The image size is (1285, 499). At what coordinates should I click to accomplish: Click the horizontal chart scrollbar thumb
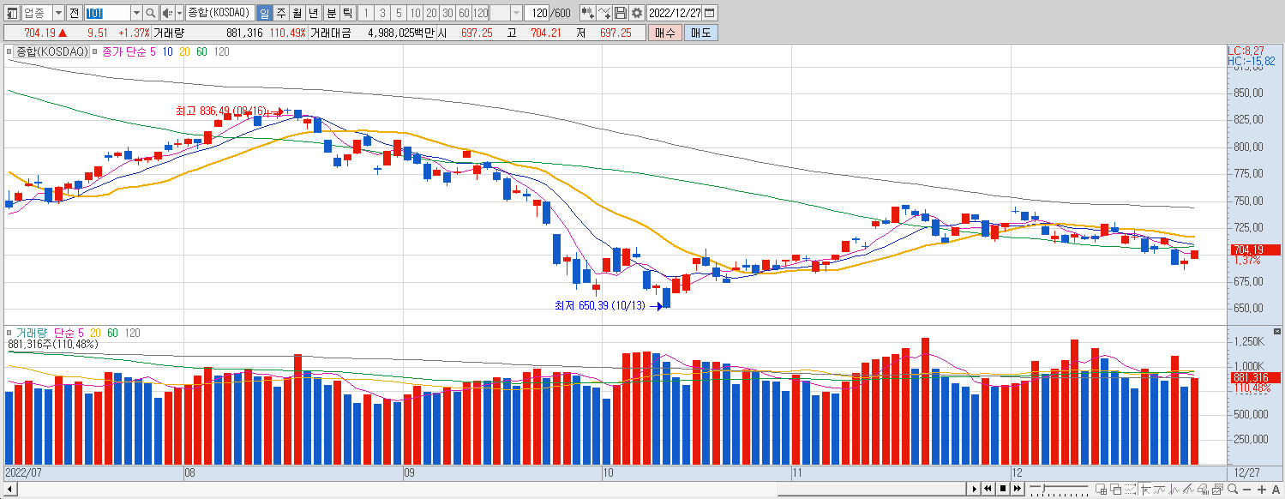(x=872, y=489)
